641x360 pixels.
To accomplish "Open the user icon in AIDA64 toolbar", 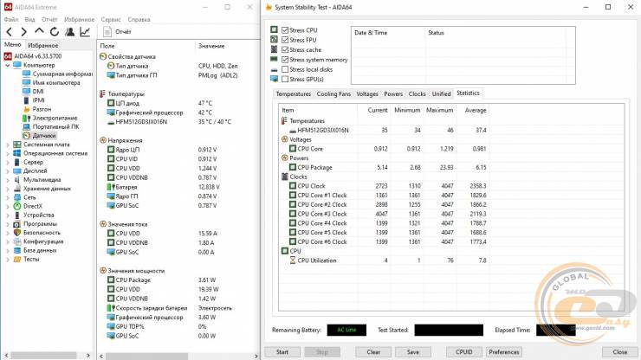I will point(70,32).
